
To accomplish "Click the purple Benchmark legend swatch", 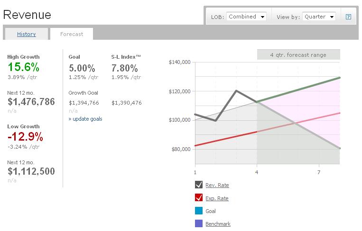I will pos(199,224).
